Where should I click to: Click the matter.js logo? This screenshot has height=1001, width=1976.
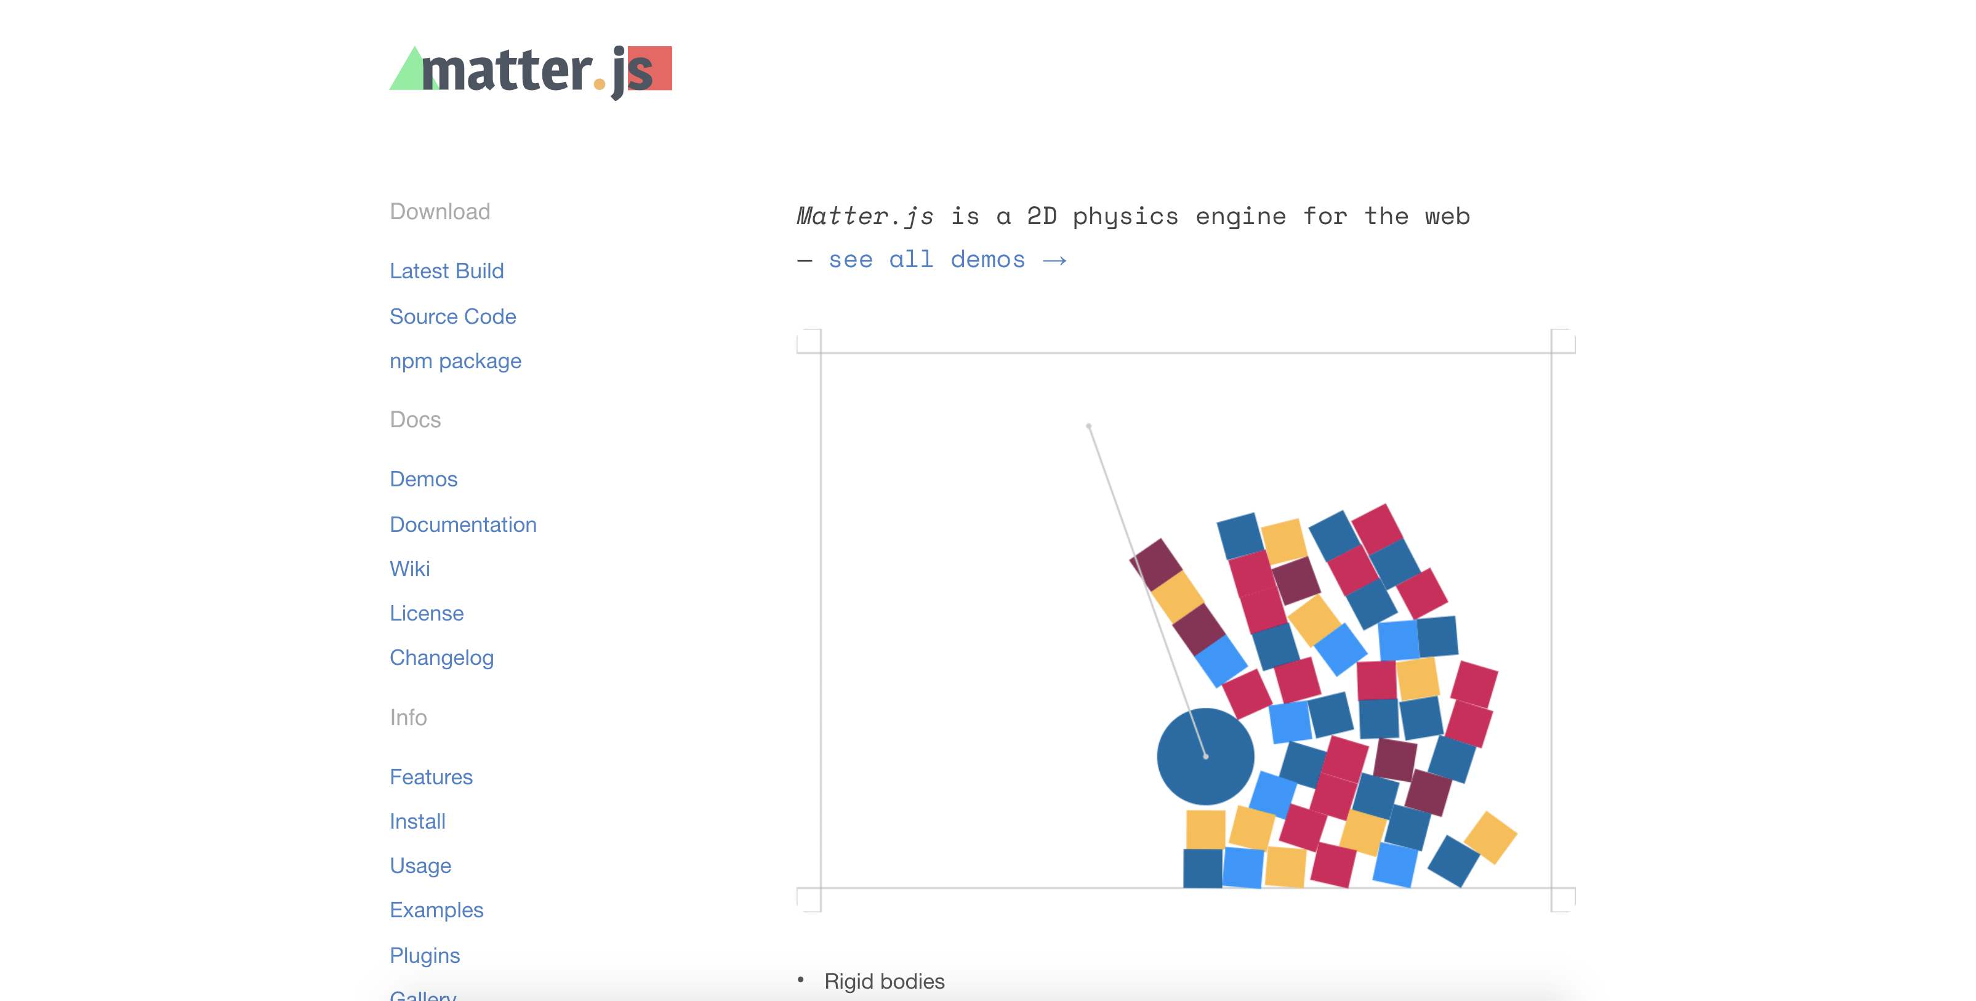(529, 71)
